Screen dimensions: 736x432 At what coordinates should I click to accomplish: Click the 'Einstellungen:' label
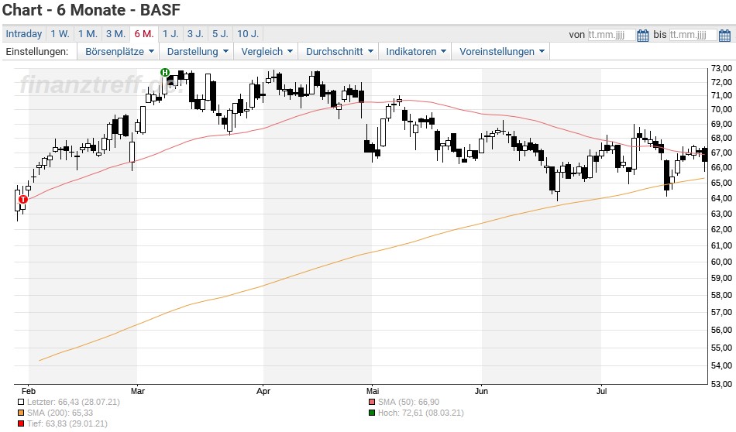point(37,52)
